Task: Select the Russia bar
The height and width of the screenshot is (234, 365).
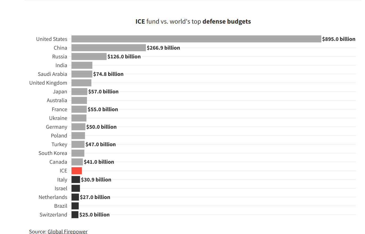Action: [89, 57]
